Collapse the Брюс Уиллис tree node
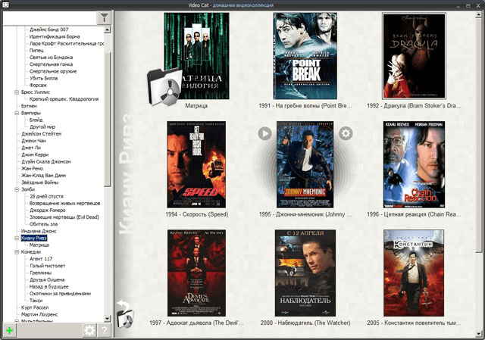This screenshot has height=340, width=485. 17,92
